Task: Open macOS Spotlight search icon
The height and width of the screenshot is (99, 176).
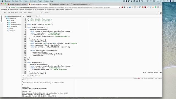Action: [167, 1]
